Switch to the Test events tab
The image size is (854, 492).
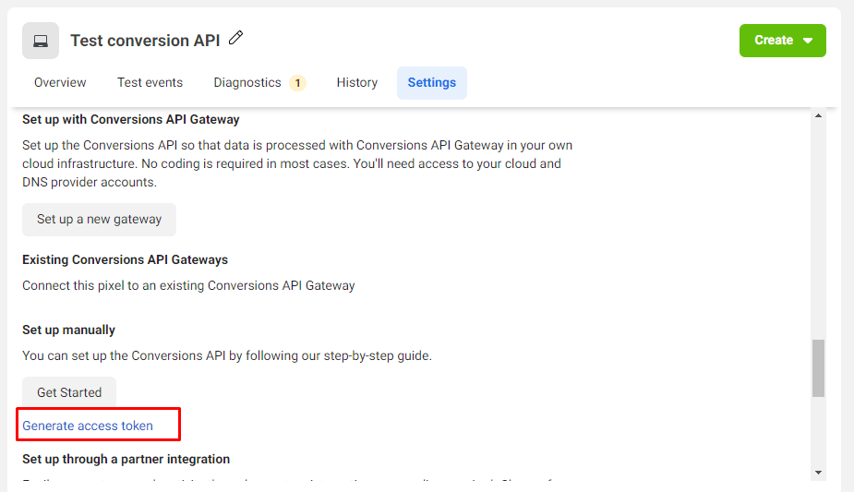coord(150,83)
